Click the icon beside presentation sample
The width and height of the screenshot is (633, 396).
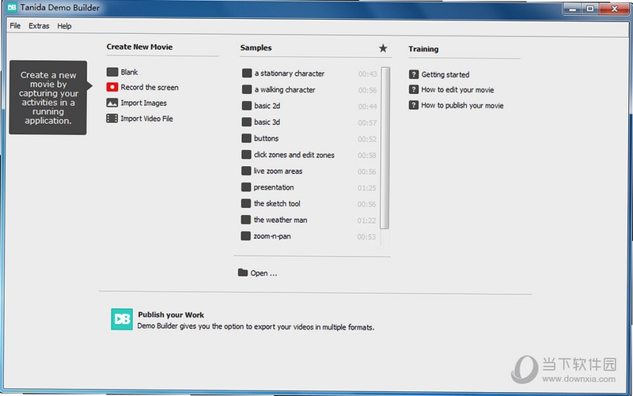click(x=246, y=187)
